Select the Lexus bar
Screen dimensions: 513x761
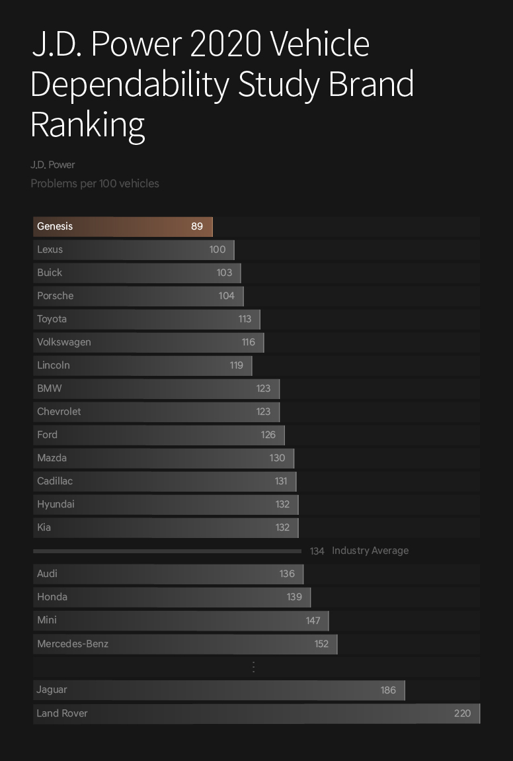[x=134, y=249]
